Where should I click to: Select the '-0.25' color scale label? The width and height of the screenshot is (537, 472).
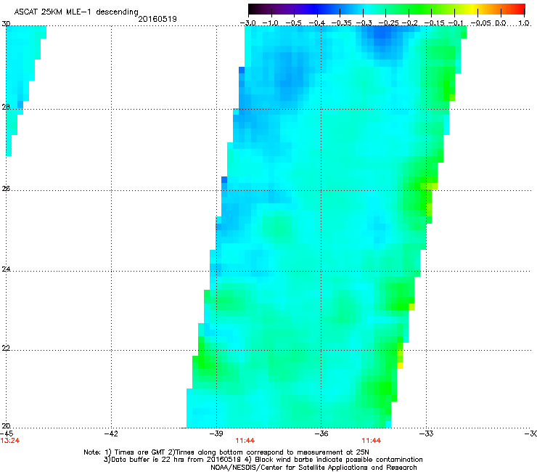point(388,23)
